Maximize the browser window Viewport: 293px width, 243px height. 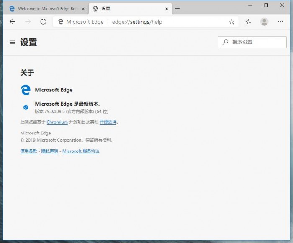[266, 5]
